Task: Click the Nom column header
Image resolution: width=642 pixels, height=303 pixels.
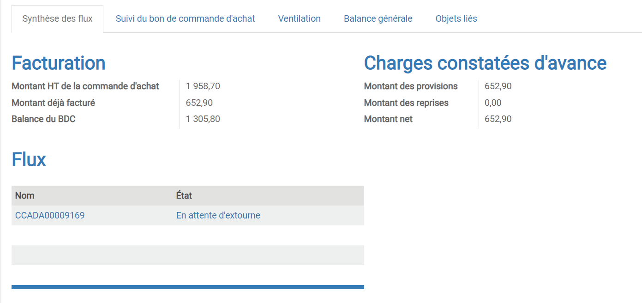Action: point(25,195)
